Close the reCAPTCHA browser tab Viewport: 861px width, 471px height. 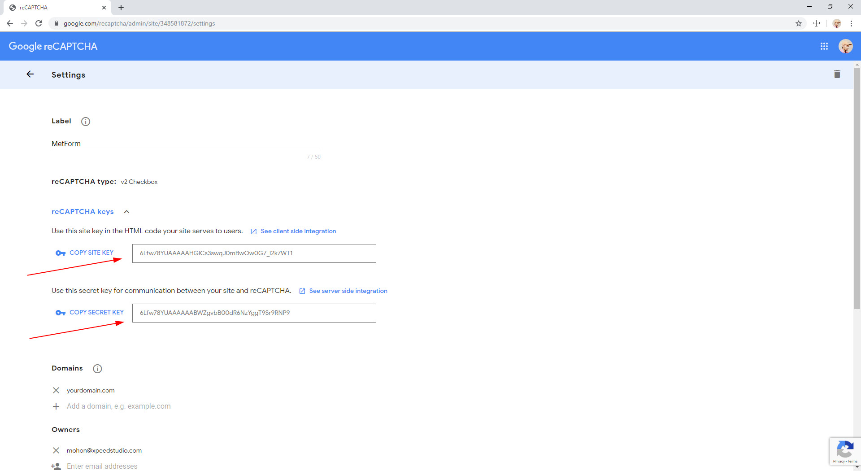[x=104, y=8]
